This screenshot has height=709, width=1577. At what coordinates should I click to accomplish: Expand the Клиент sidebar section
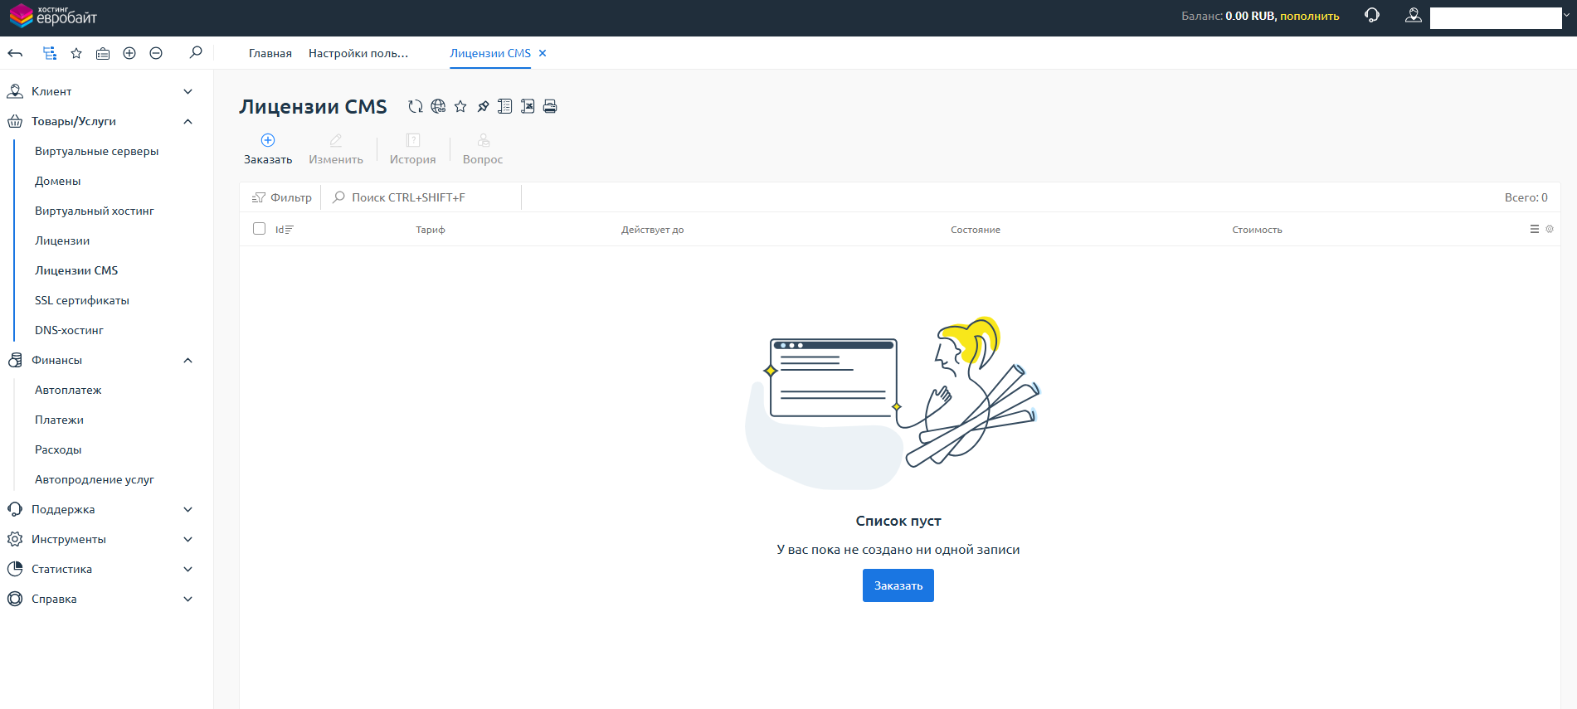[x=188, y=91]
